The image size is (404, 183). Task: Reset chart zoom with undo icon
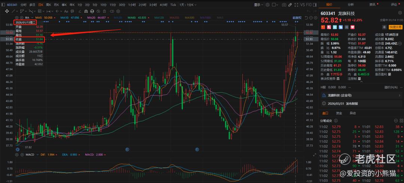(x=306, y=18)
